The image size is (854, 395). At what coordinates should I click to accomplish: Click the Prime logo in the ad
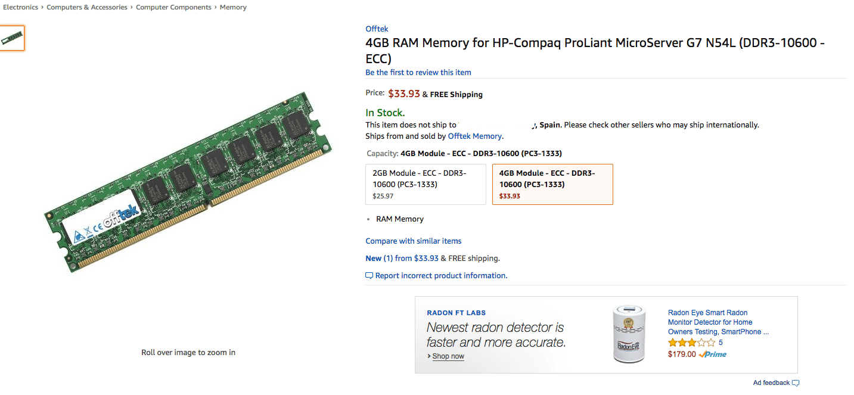(x=713, y=354)
